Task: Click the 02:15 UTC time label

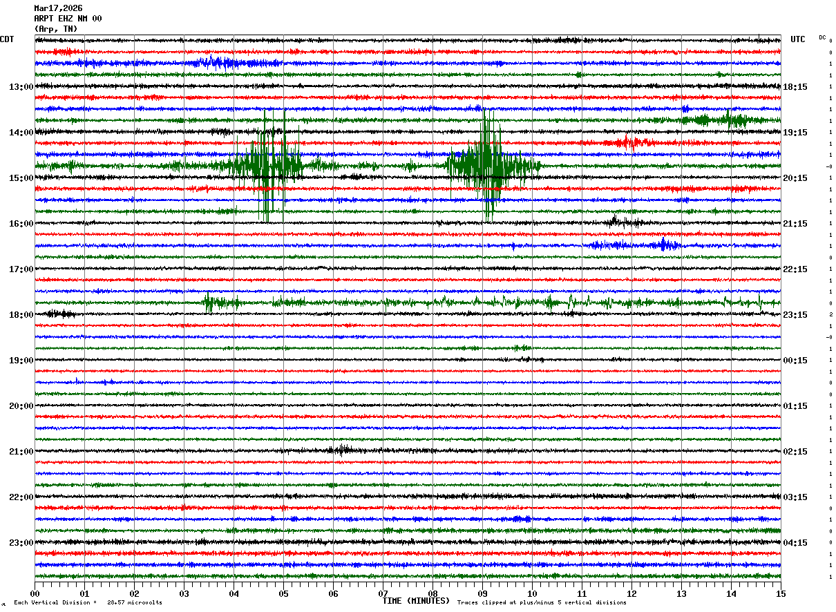Action: 796,452
